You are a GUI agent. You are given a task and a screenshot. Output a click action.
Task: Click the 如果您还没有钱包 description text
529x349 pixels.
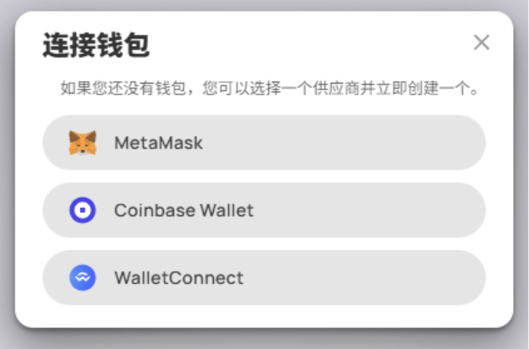point(269,89)
